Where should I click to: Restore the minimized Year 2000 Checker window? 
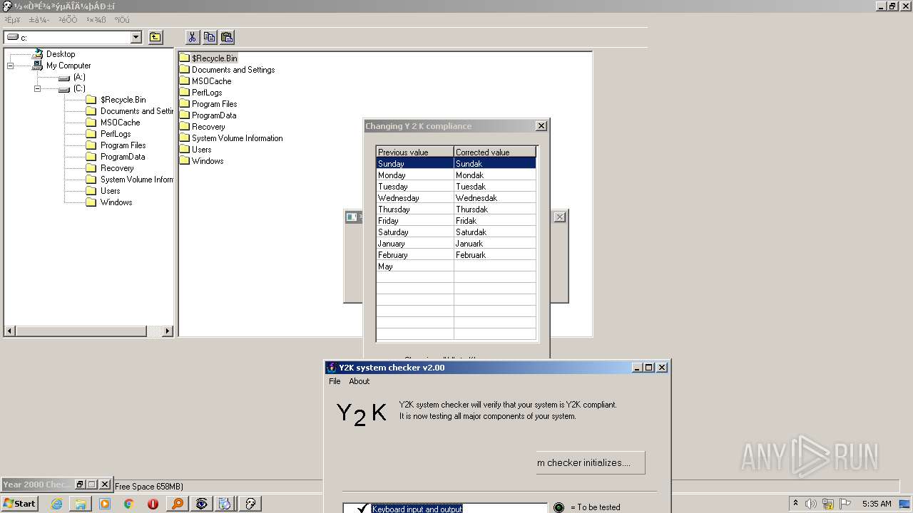pyautogui.click(x=80, y=484)
